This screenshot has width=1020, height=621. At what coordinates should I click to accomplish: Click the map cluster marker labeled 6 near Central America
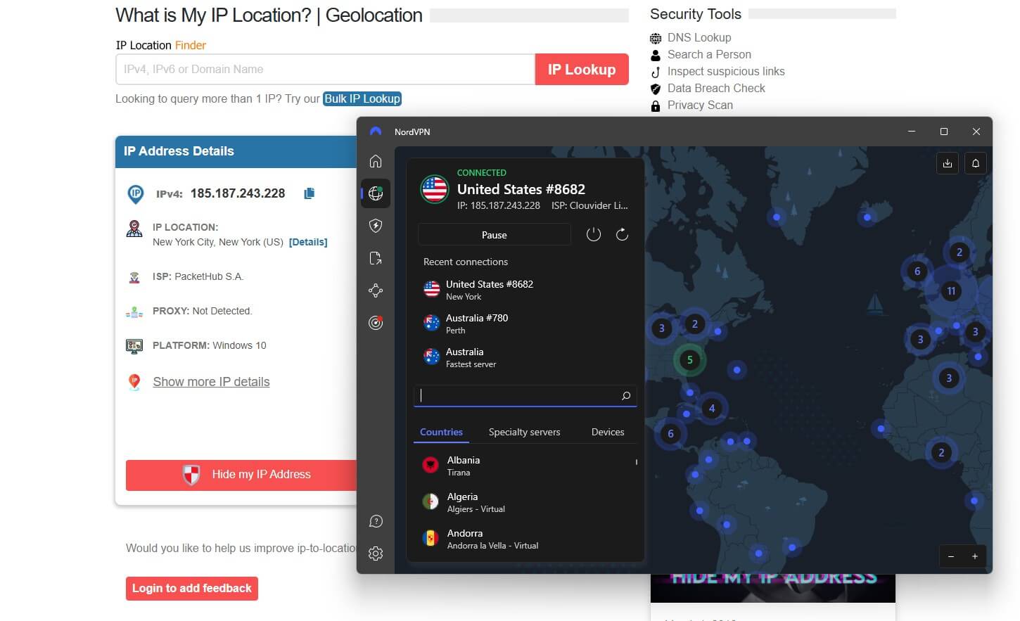coord(670,433)
